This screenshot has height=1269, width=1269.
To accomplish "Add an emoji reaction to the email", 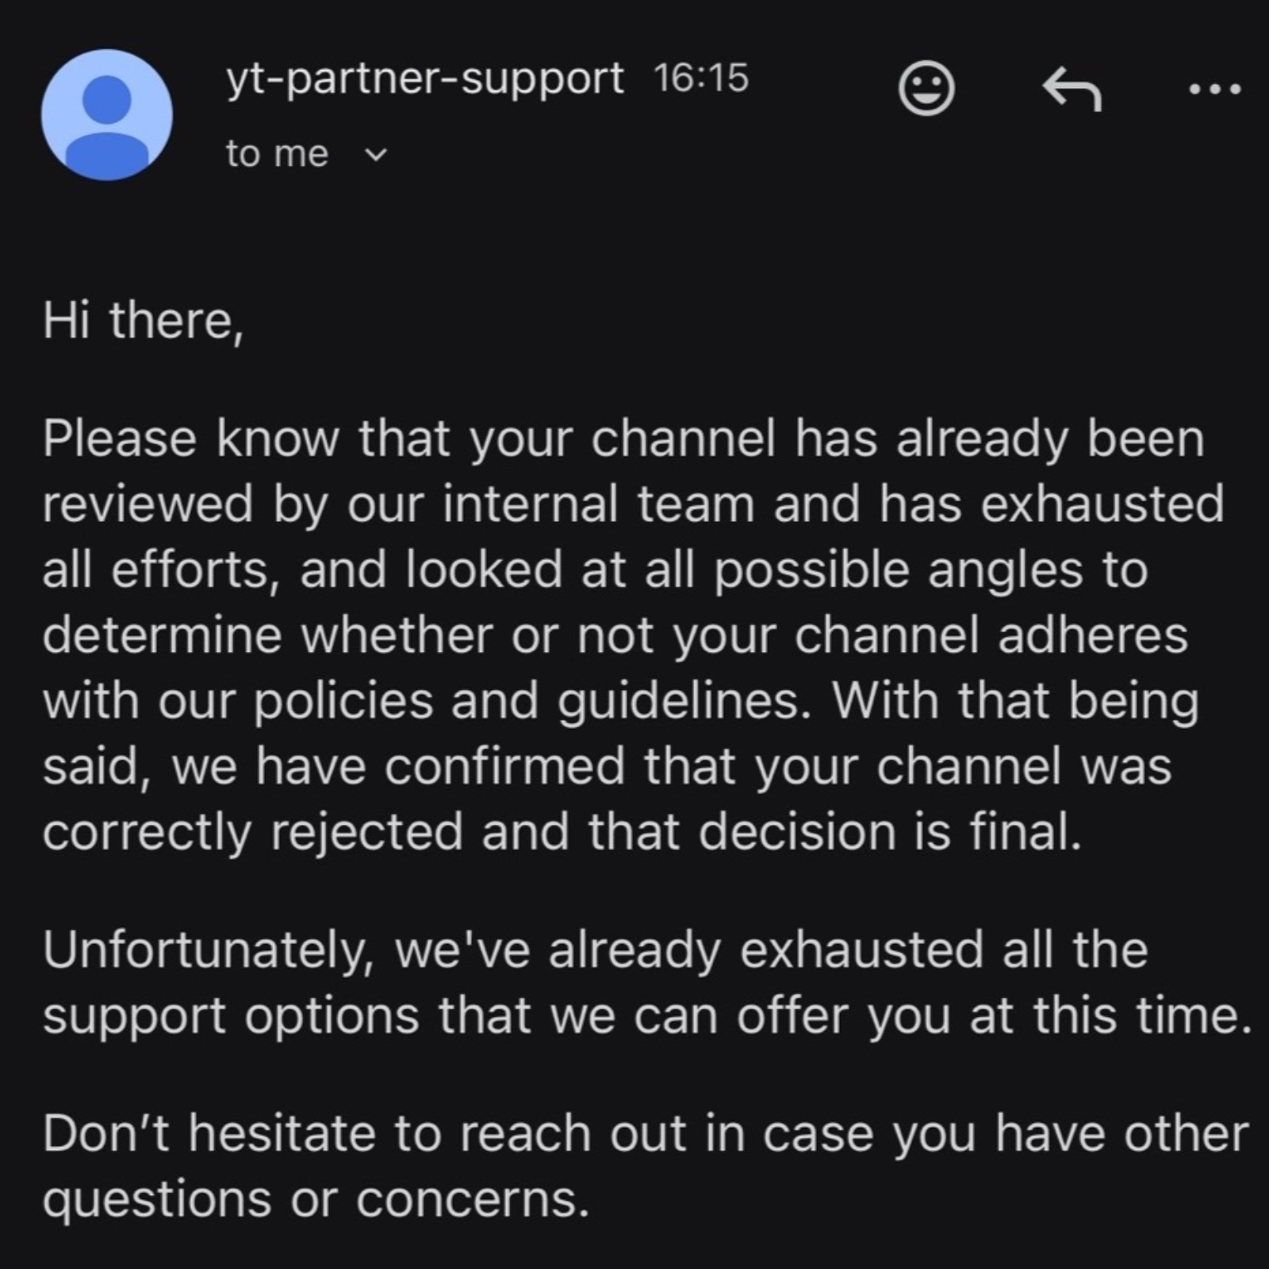I will (926, 89).
